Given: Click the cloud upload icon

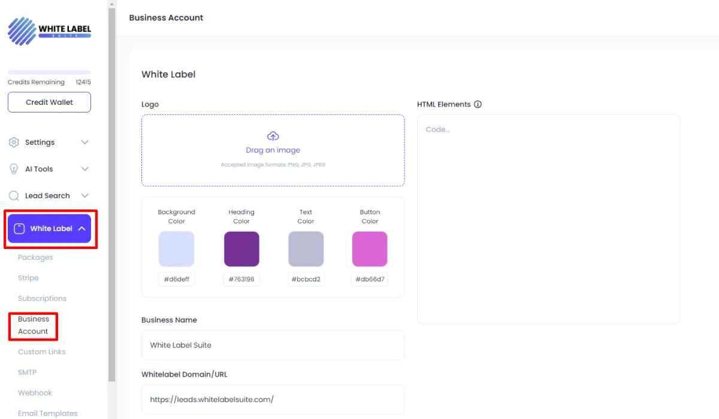Looking at the screenshot, I should 273,136.
